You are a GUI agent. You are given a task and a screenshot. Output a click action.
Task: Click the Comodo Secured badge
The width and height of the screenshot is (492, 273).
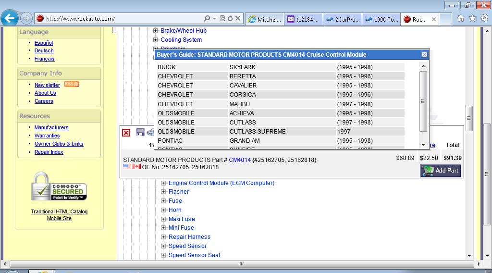tap(59, 187)
